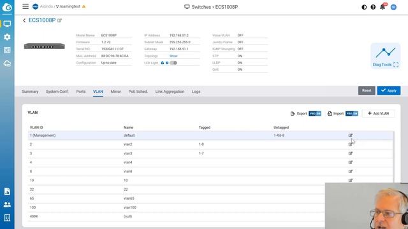Image resolution: width=408 pixels, height=229 pixels.
Task: Click the warning triangle next to roamingtest
Action: pyautogui.click(x=84, y=6)
